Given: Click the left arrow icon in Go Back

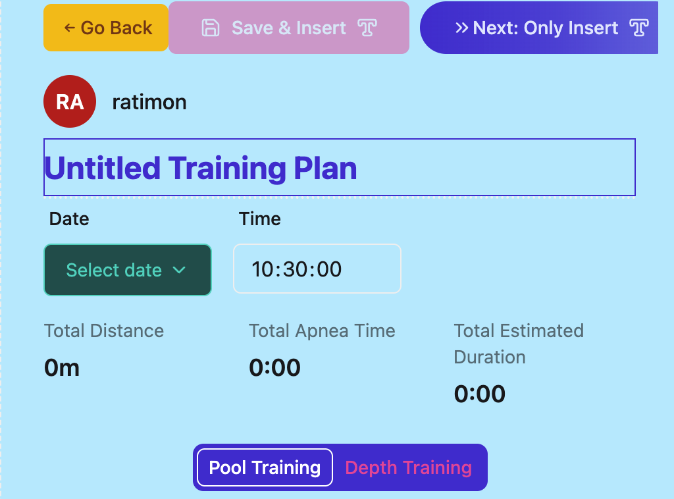Looking at the screenshot, I should (x=69, y=28).
